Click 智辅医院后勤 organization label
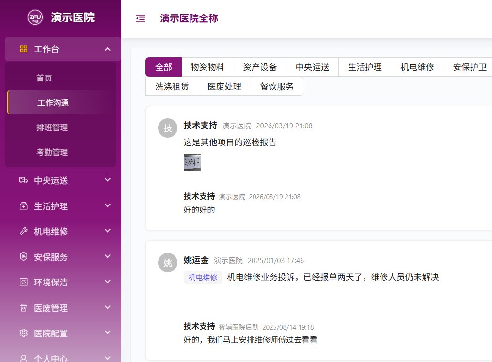The image size is (492, 362). coord(238,327)
